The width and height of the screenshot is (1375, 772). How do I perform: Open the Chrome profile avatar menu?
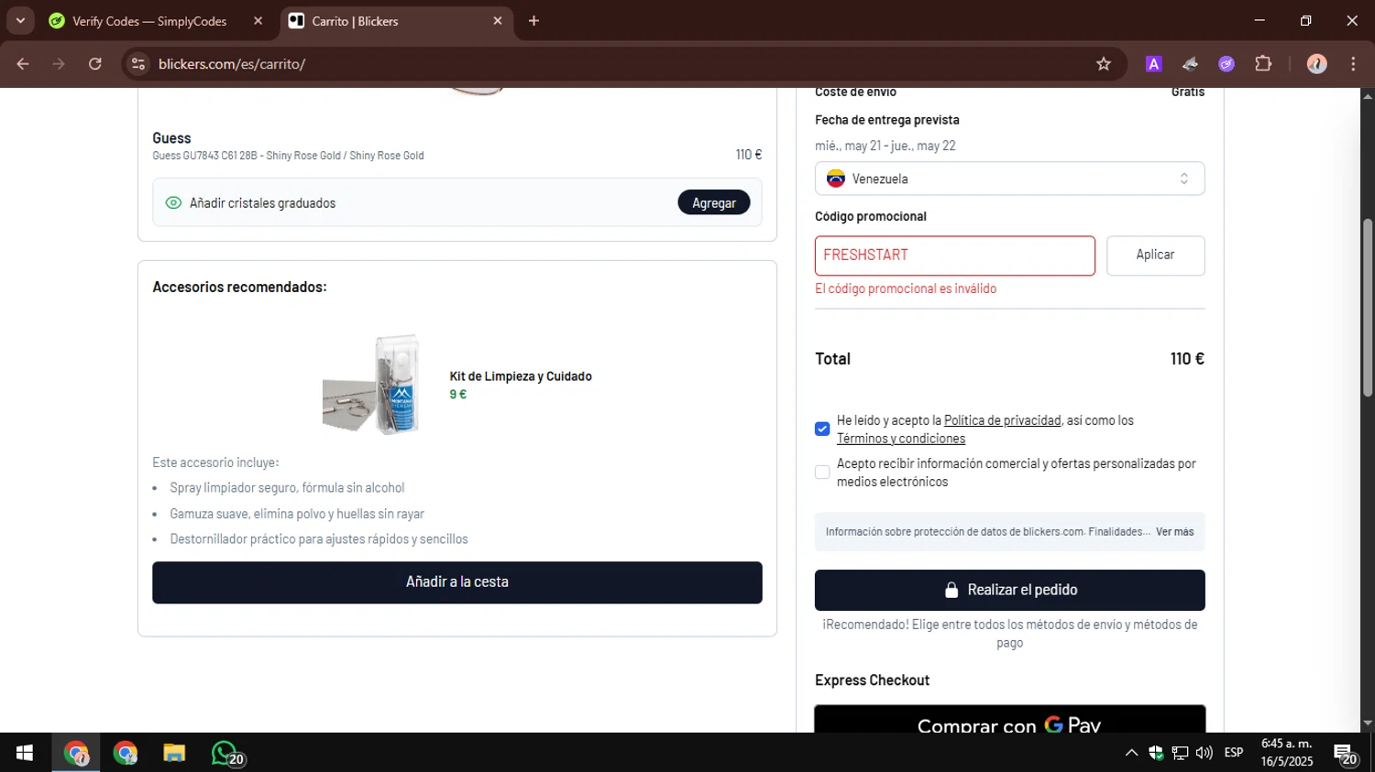click(x=1317, y=64)
